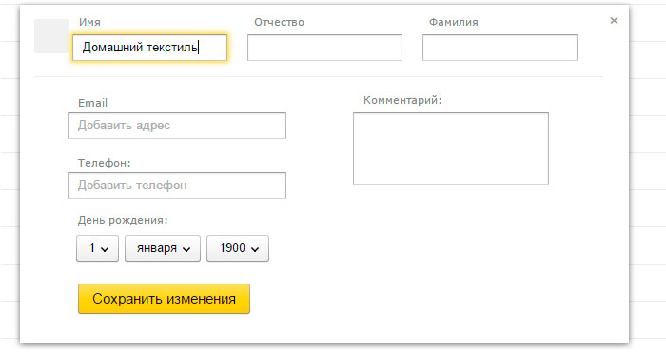Click inside the Комментарий text area
Screen dimensions: 666x353
[x=451, y=148]
